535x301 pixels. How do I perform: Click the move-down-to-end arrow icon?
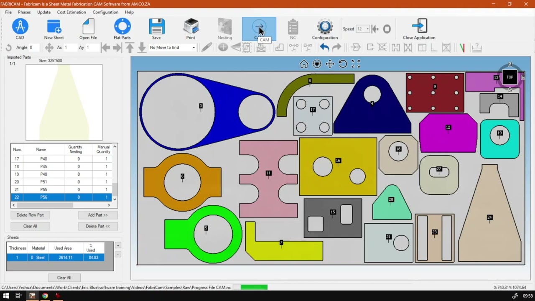pos(142,48)
